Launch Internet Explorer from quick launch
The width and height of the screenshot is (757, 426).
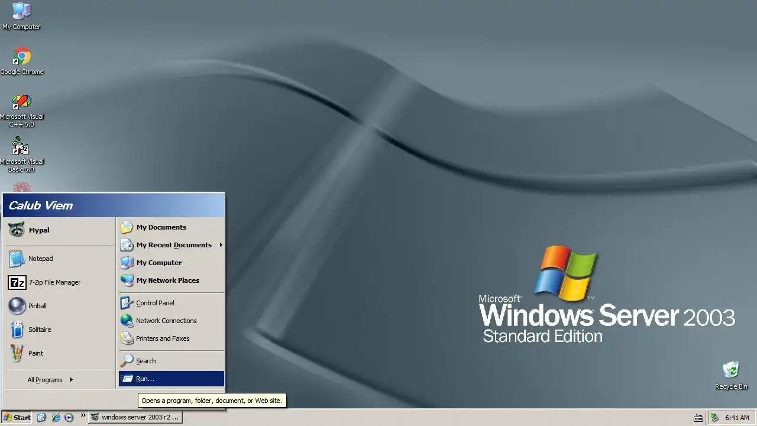(56, 417)
